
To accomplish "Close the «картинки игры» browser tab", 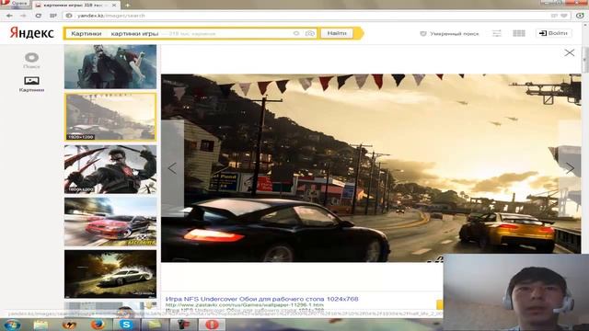I will click(114, 6).
